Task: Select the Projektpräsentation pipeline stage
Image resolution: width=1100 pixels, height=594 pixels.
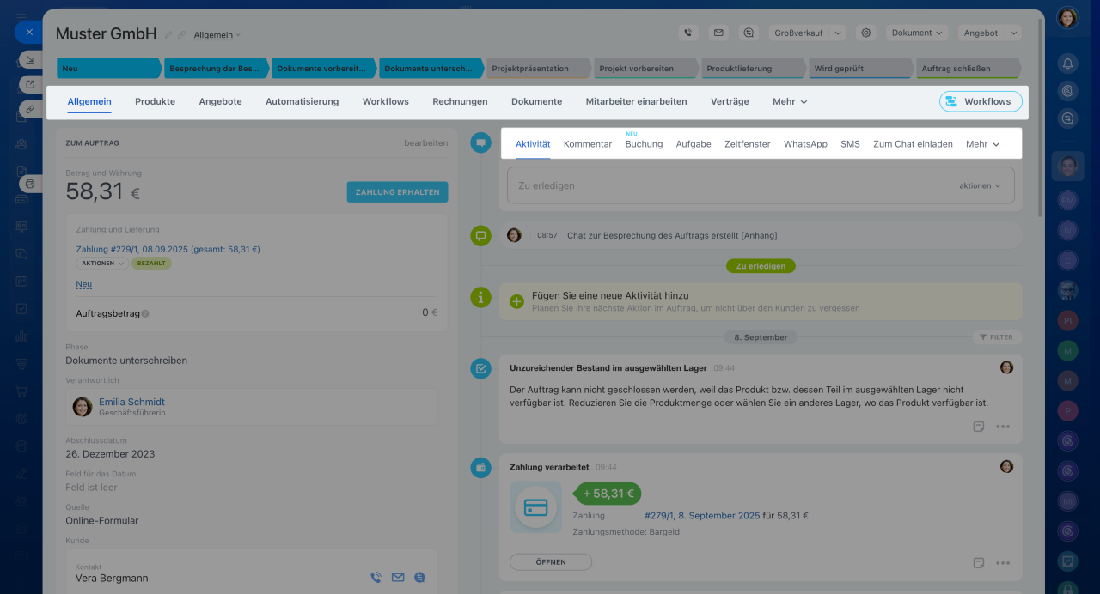Action: click(536, 69)
